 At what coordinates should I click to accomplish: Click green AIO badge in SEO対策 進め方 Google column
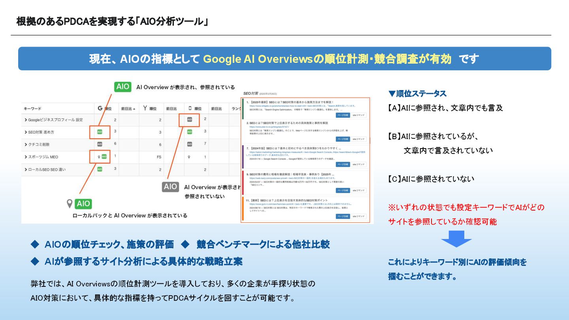pos(100,132)
